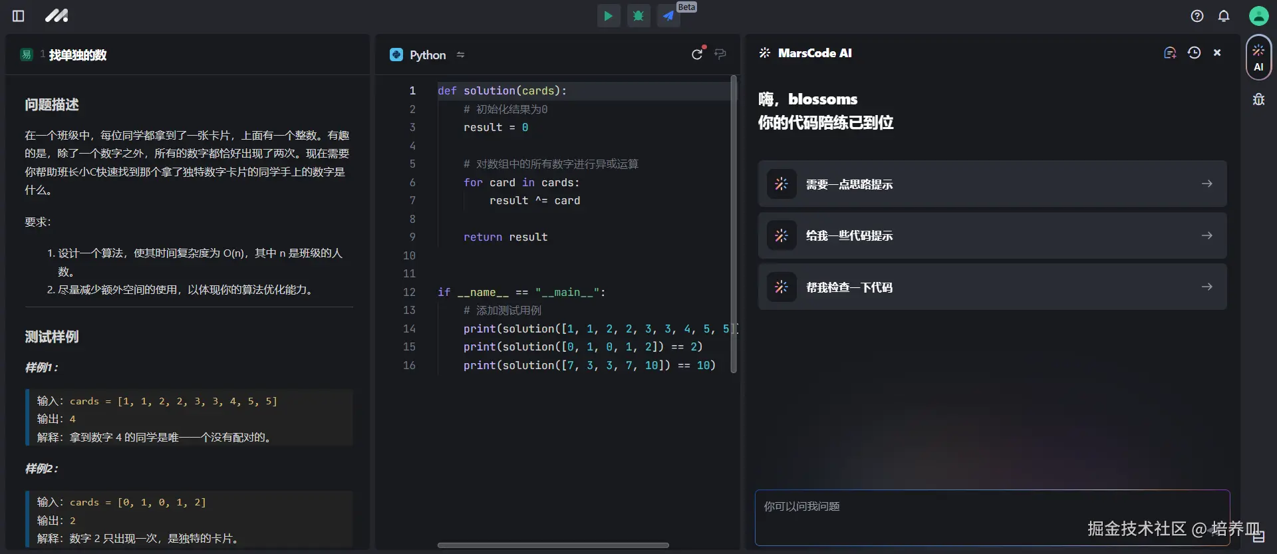
Task: Click the greeting text 嗨, blossoms
Action: 807,99
